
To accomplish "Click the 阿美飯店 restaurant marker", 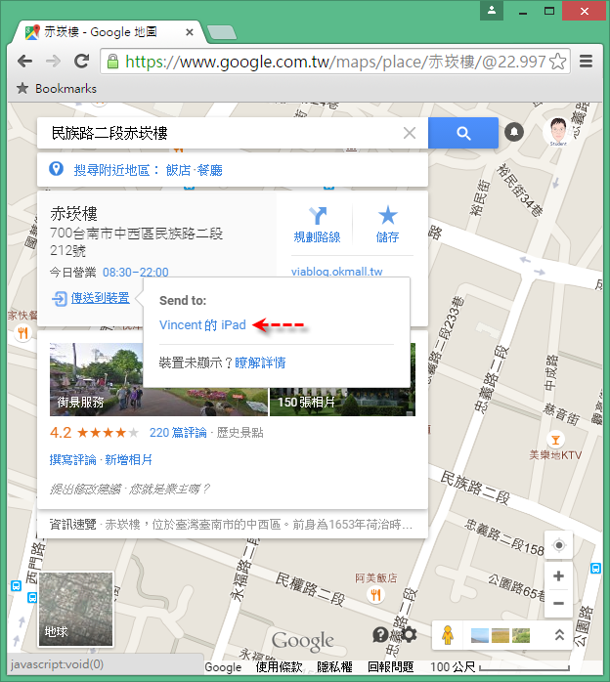I will 376,594.
